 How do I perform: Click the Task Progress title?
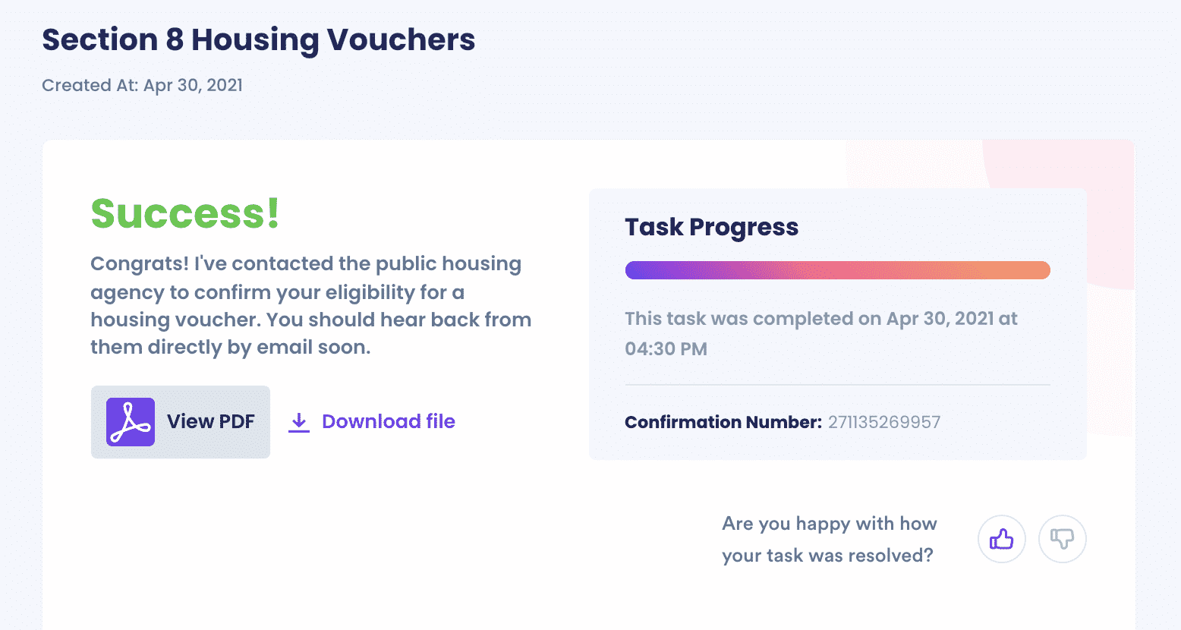[712, 227]
